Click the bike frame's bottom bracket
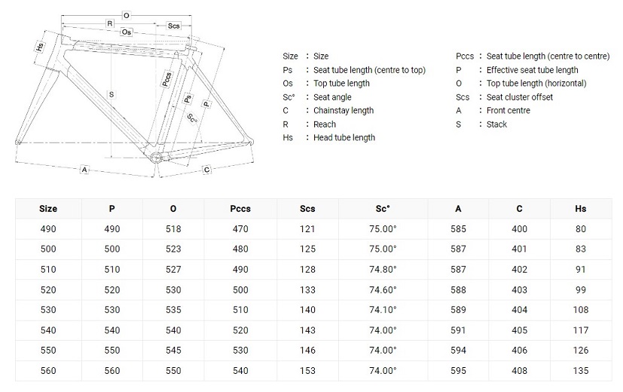623x392 pixels. tap(157, 156)
